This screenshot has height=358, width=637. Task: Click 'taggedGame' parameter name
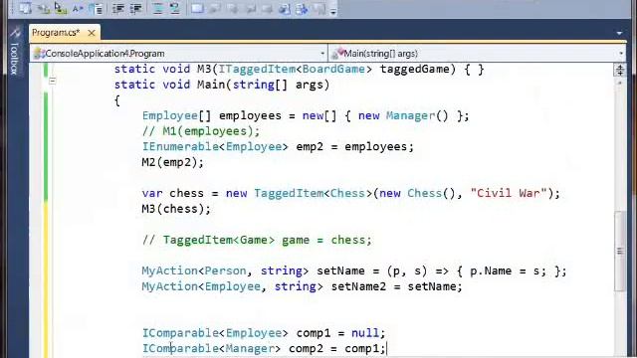pyautogui.click(x=415, y=69)
